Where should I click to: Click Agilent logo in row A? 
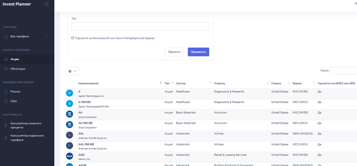point(69,93)
